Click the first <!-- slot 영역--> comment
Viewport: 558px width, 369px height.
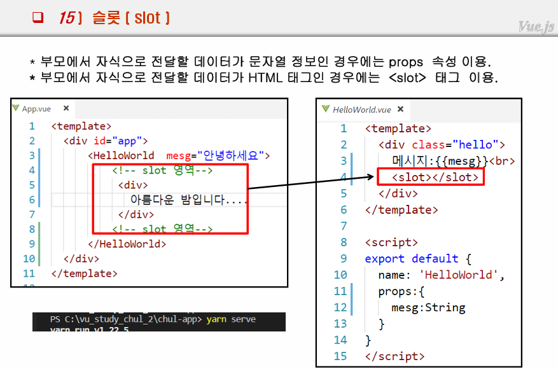pyautogui.click(x=162, y=170)
